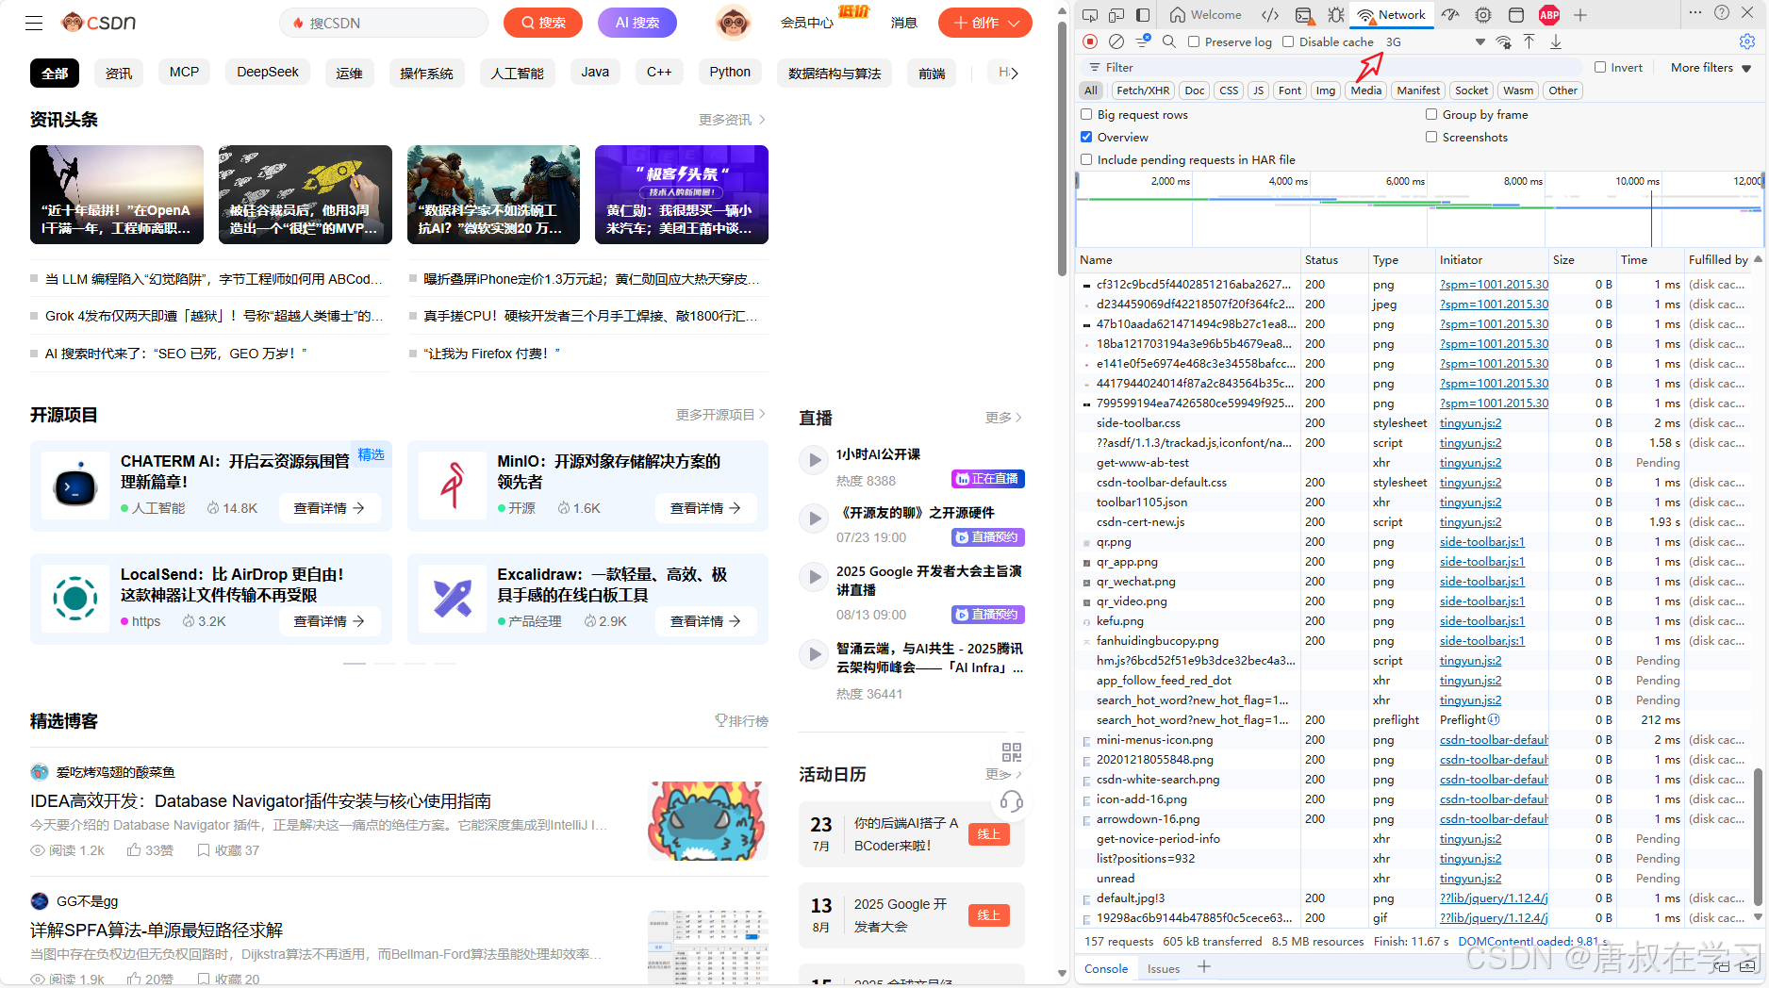The width and height of the screenshot is (1769, 988).
Task: Toggle device emulation in DevTools
Action: pos(1116,15)
